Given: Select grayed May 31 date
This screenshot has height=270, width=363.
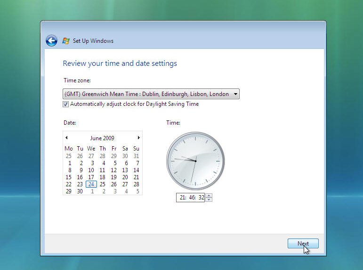Looking at the screenshot, I should 136,156.
